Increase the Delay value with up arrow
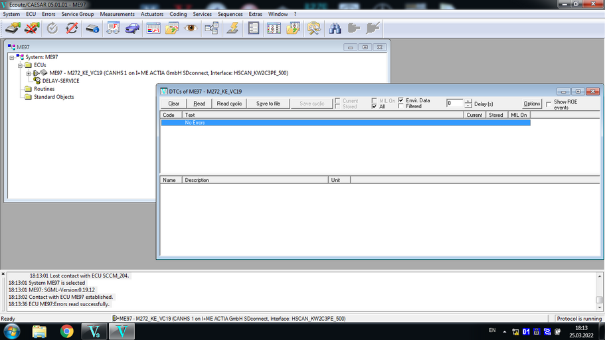Image resolution: width=605 pixels, height=340 pixels. click(468, 102)
